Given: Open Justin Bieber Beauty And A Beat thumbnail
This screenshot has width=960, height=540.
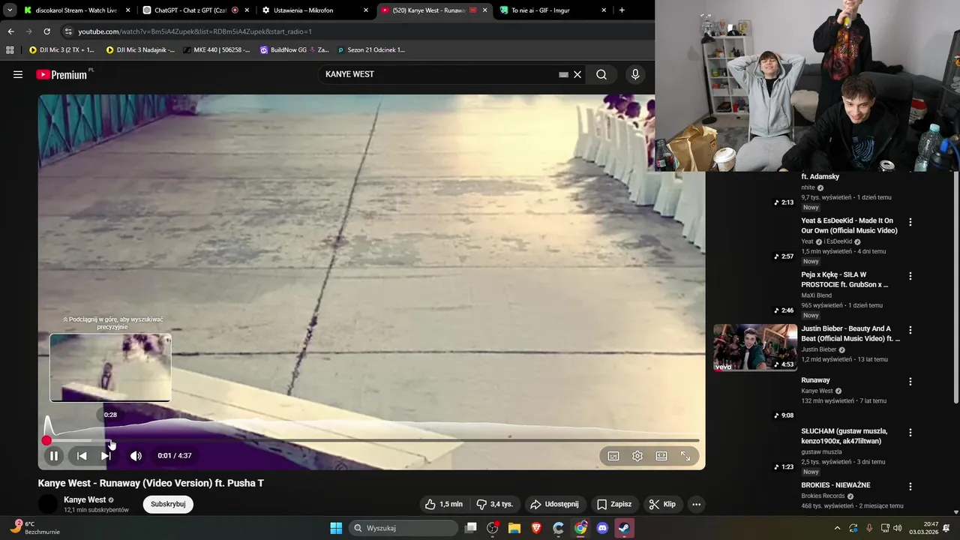Looking at the screenshot, I should pyautogui.click(x=755, y=347).
